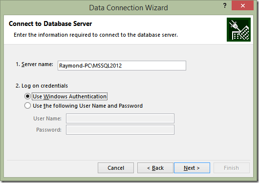Click into the Password field
Image resolution: width=259 pixels, height=183 pixels.
point(120,130)
